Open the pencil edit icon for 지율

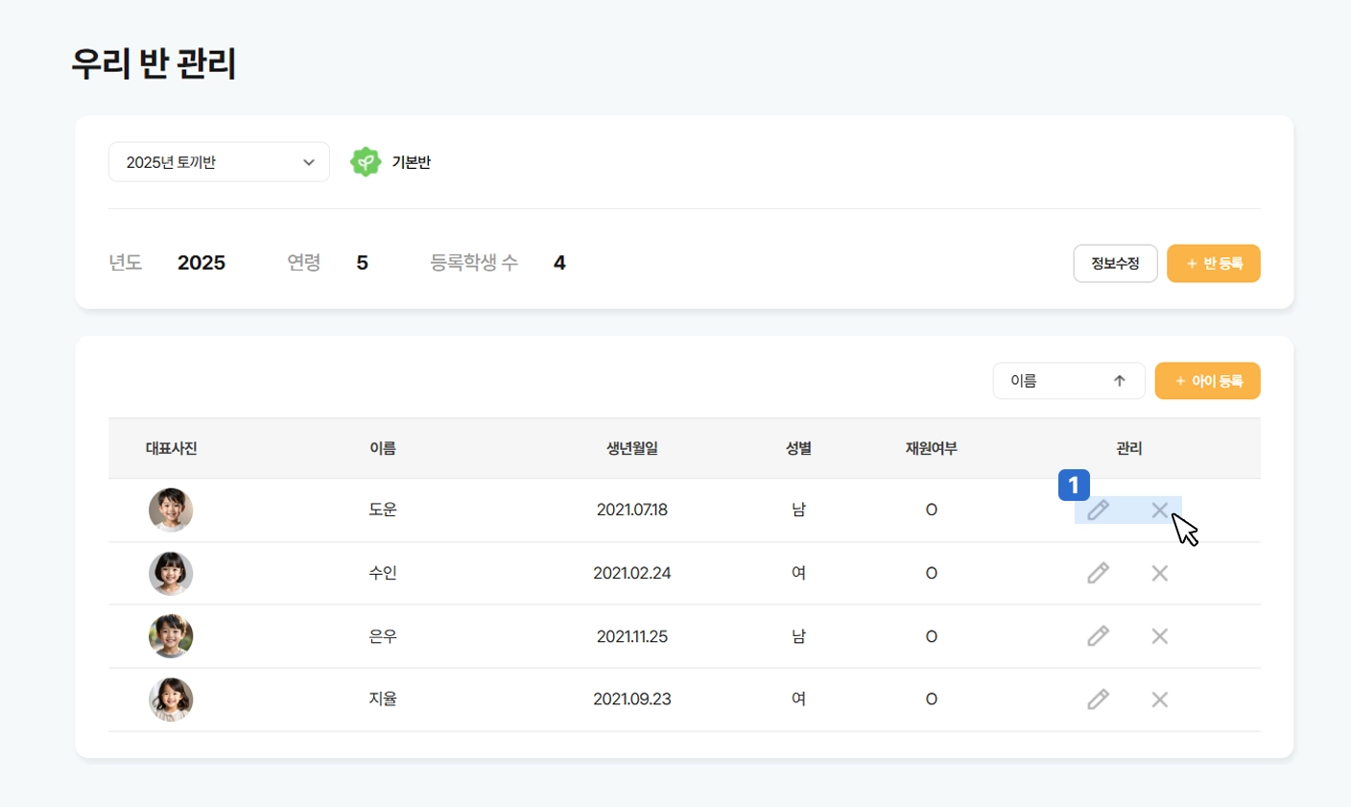coord(1098,700)
